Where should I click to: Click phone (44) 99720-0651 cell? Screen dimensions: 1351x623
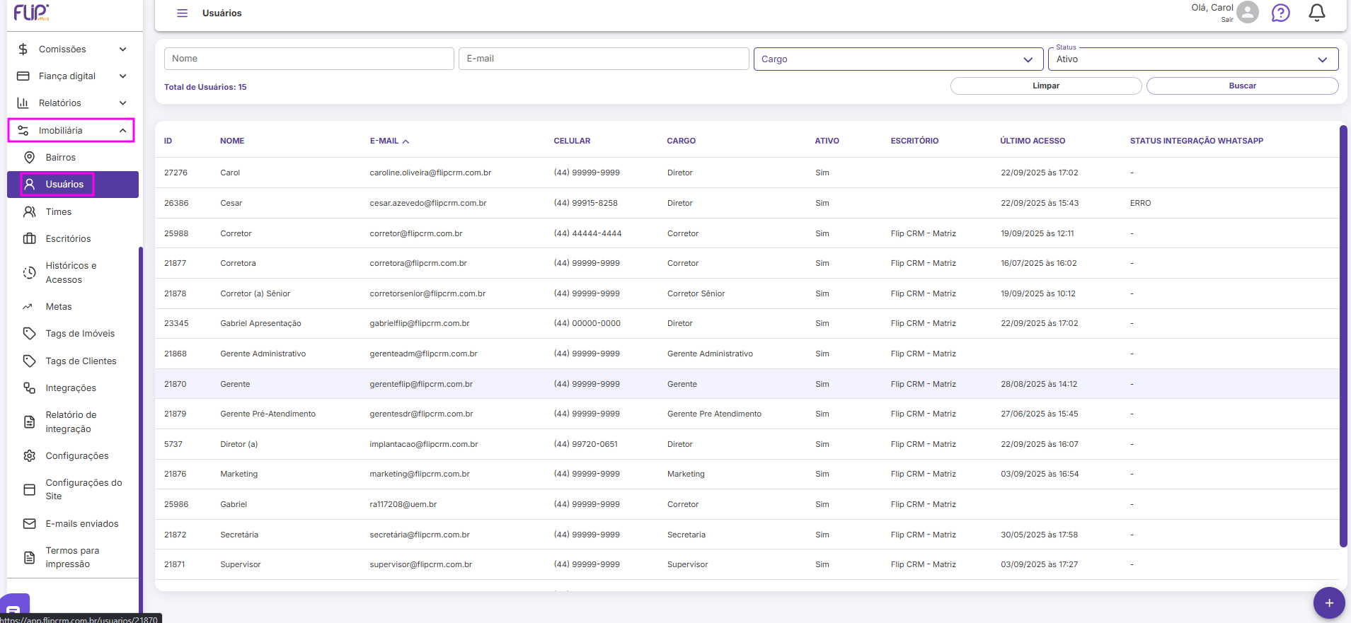click(x=586, y=445)
